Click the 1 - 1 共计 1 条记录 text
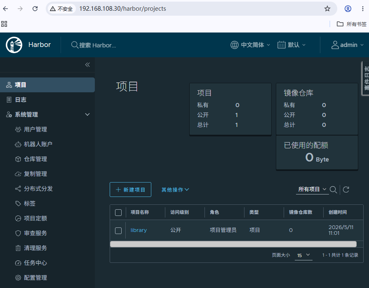This screenshot has width=369, height=288. [340, 255]
